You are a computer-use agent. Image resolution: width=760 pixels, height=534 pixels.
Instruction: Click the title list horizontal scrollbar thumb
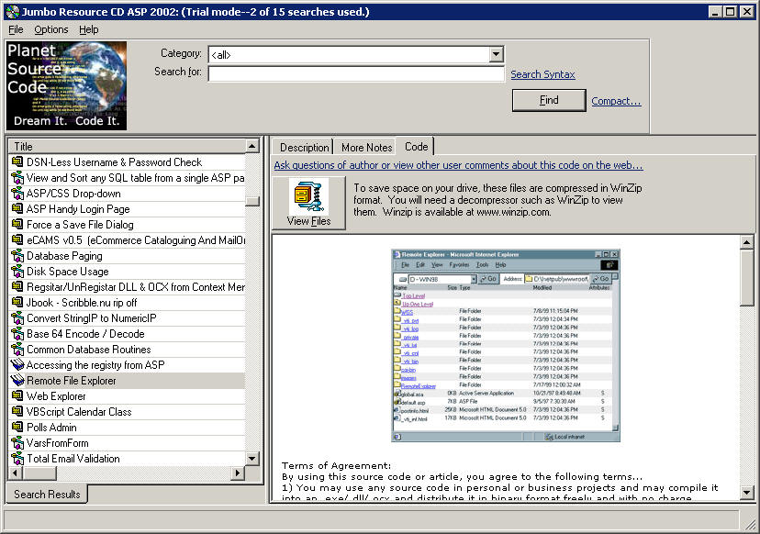pos(39,473)
